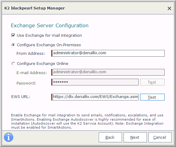Click the Use Exchange for mail integration label
The width and height of the screenshot is (176, 147).
49,36
